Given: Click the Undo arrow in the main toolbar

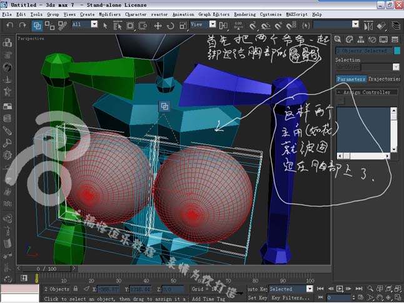Looking at the screenshot, I should pos(10,25).
